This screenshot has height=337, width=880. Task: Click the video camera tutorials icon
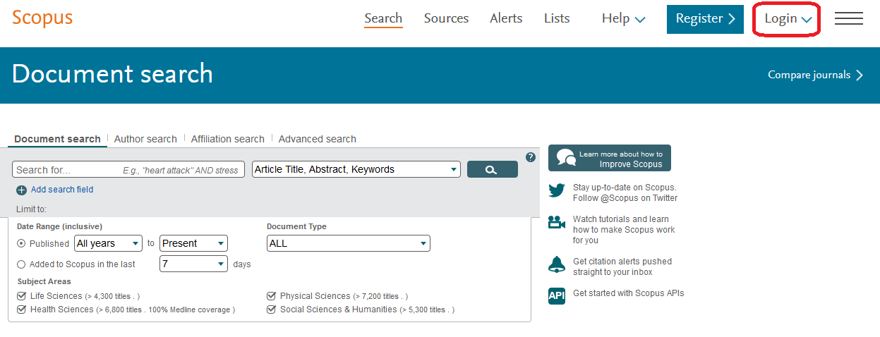[557, 223]
